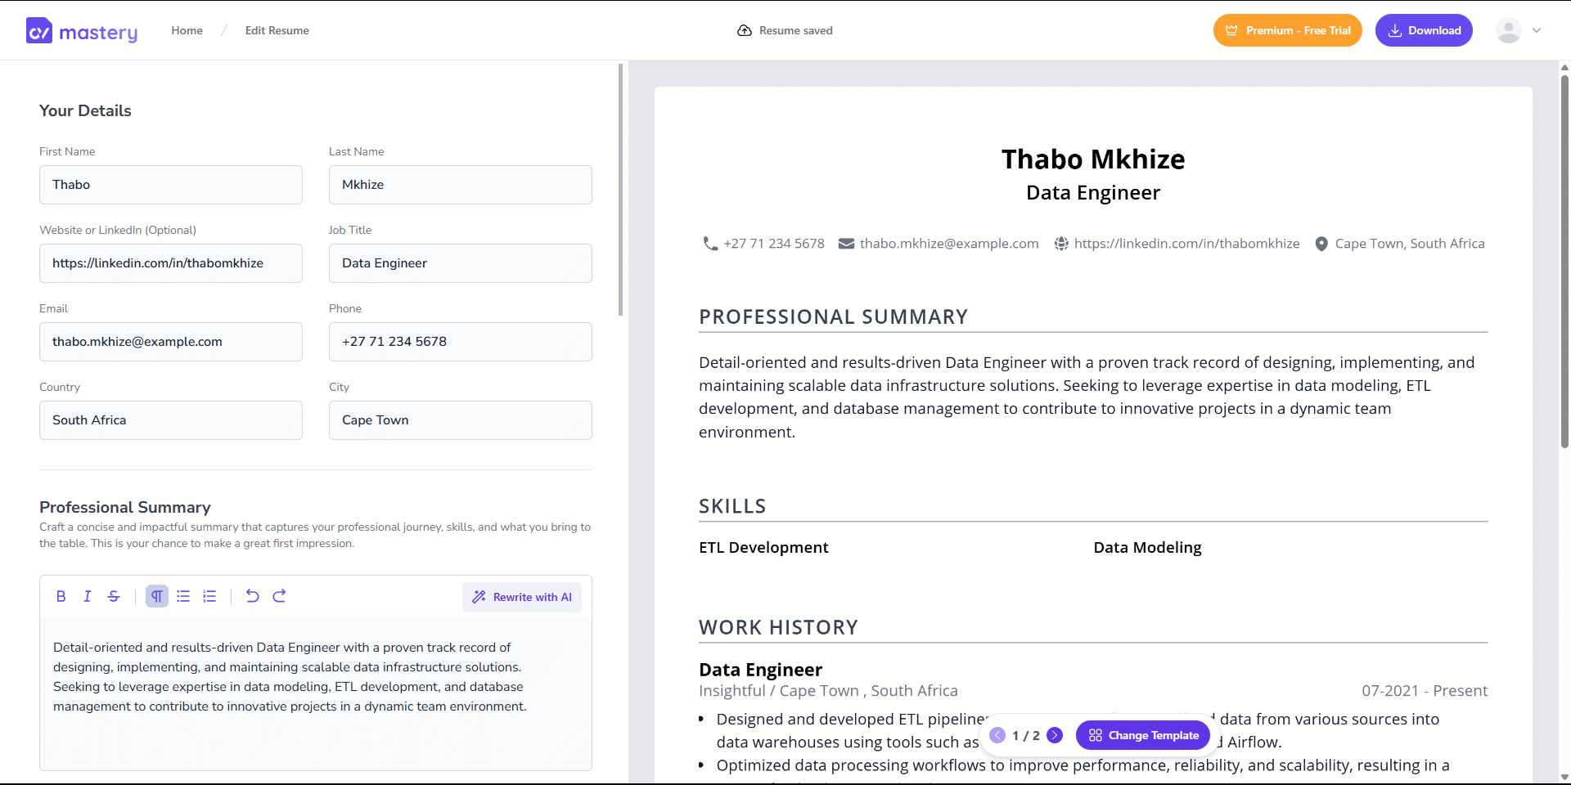Insert a bulleted list
The height and width of the screenshot is (785, 1571).
click(183, 596)
